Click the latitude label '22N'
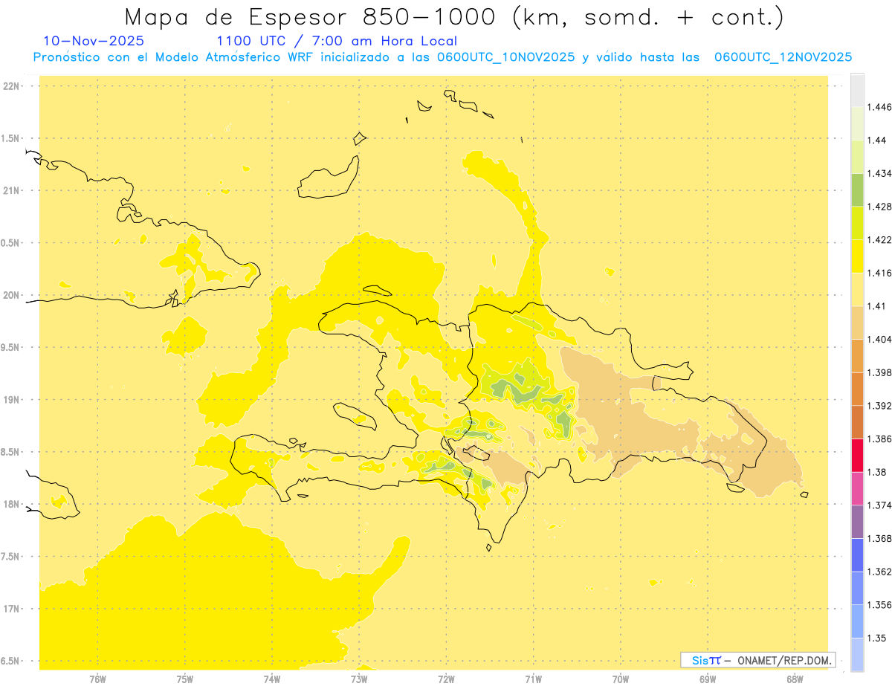This screenshot has height=689, width=892. (12, 85)
